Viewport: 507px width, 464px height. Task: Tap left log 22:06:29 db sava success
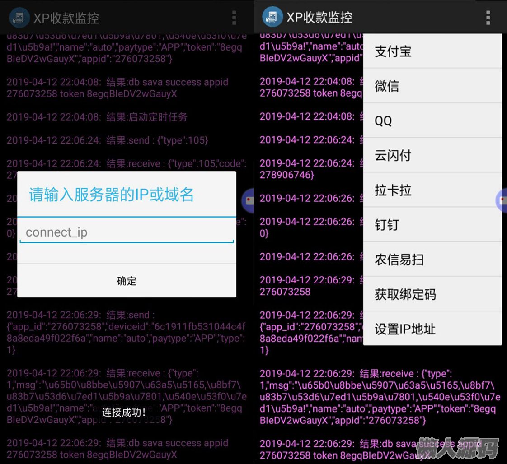(117, 449)
